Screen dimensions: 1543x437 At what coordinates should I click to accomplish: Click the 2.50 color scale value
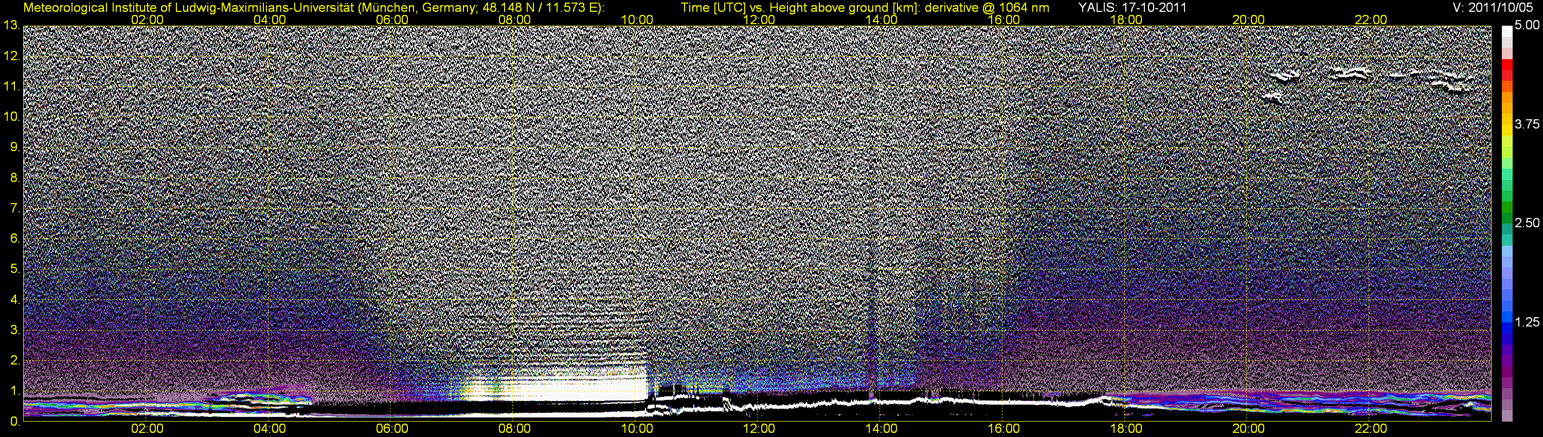coord(1527,223)
